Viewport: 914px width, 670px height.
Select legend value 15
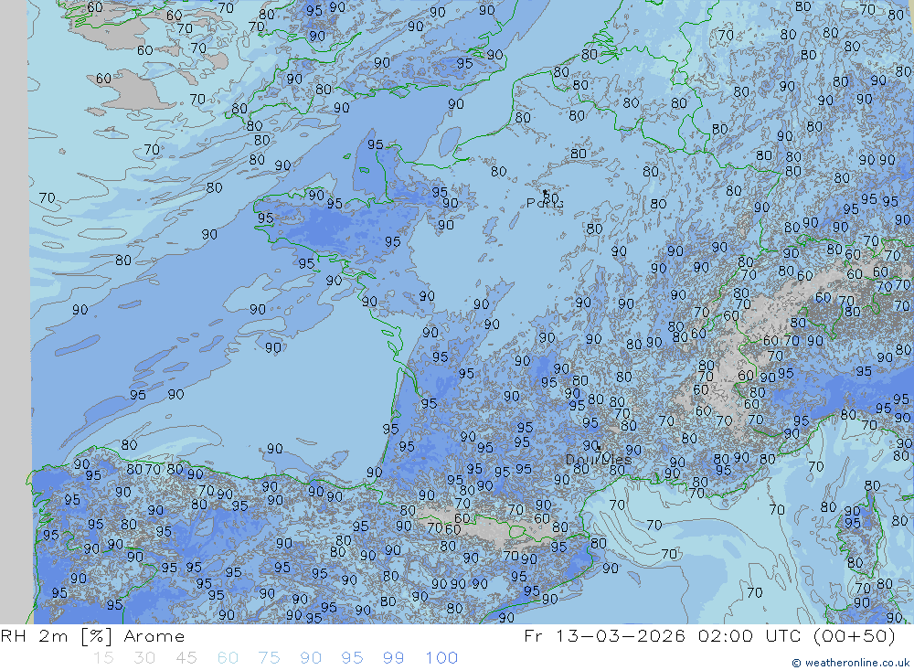[x=103, y=658]
